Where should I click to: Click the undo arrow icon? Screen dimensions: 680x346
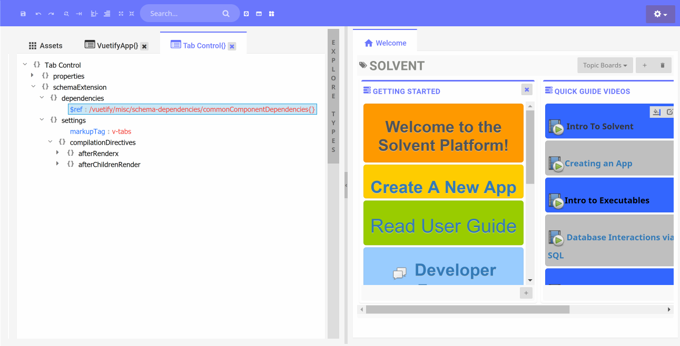(38, 14)
